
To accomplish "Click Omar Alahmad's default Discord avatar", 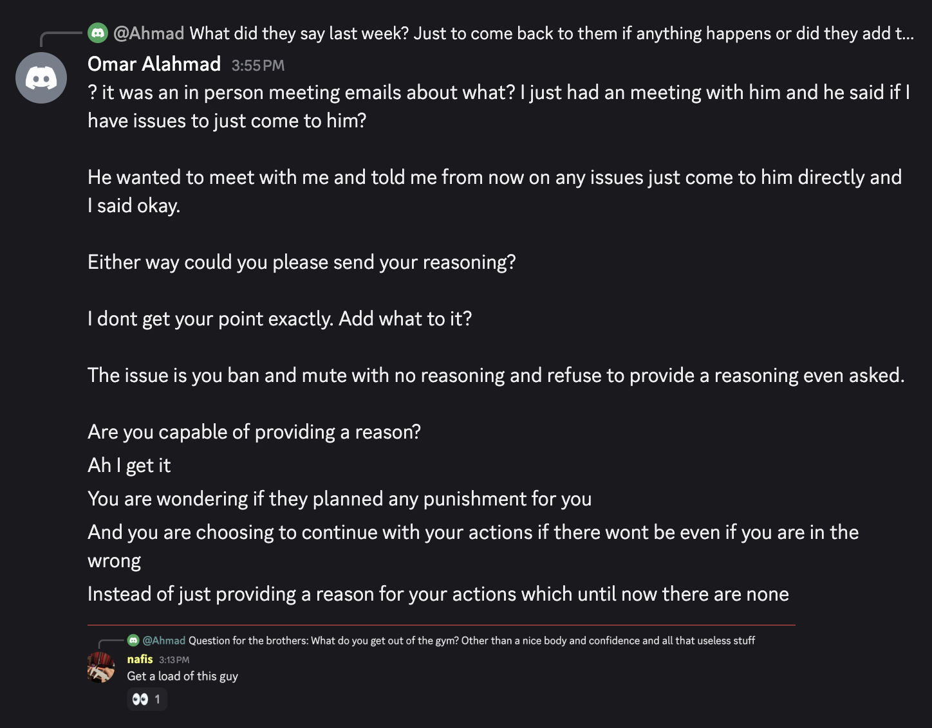I will pyautogui.click(x=41, y=78).
